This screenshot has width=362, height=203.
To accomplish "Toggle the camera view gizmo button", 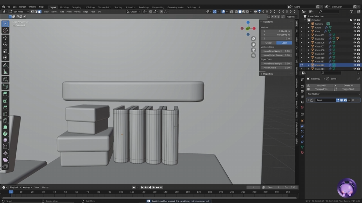I will click(253, 50).
